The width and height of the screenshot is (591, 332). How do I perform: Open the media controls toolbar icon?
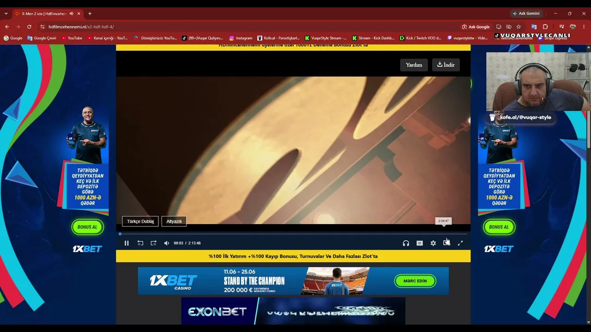(561, 27)
